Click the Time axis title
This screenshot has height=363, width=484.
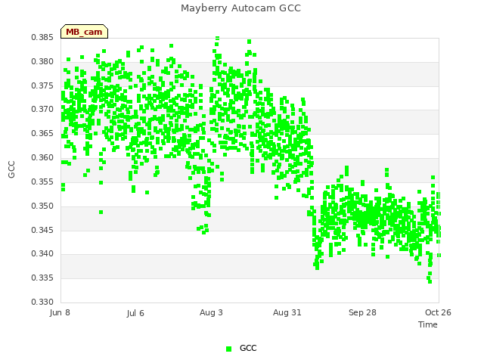click(x=428, y=324)
